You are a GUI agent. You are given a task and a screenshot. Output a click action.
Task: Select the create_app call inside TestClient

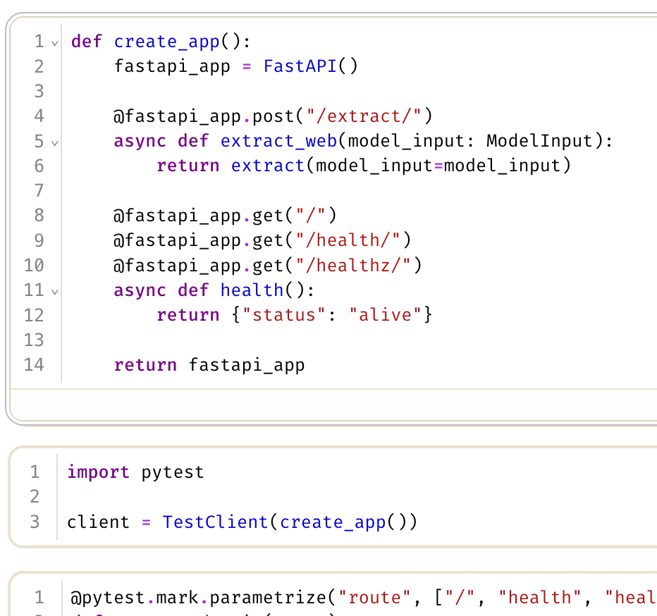click(x=333, y=522)
